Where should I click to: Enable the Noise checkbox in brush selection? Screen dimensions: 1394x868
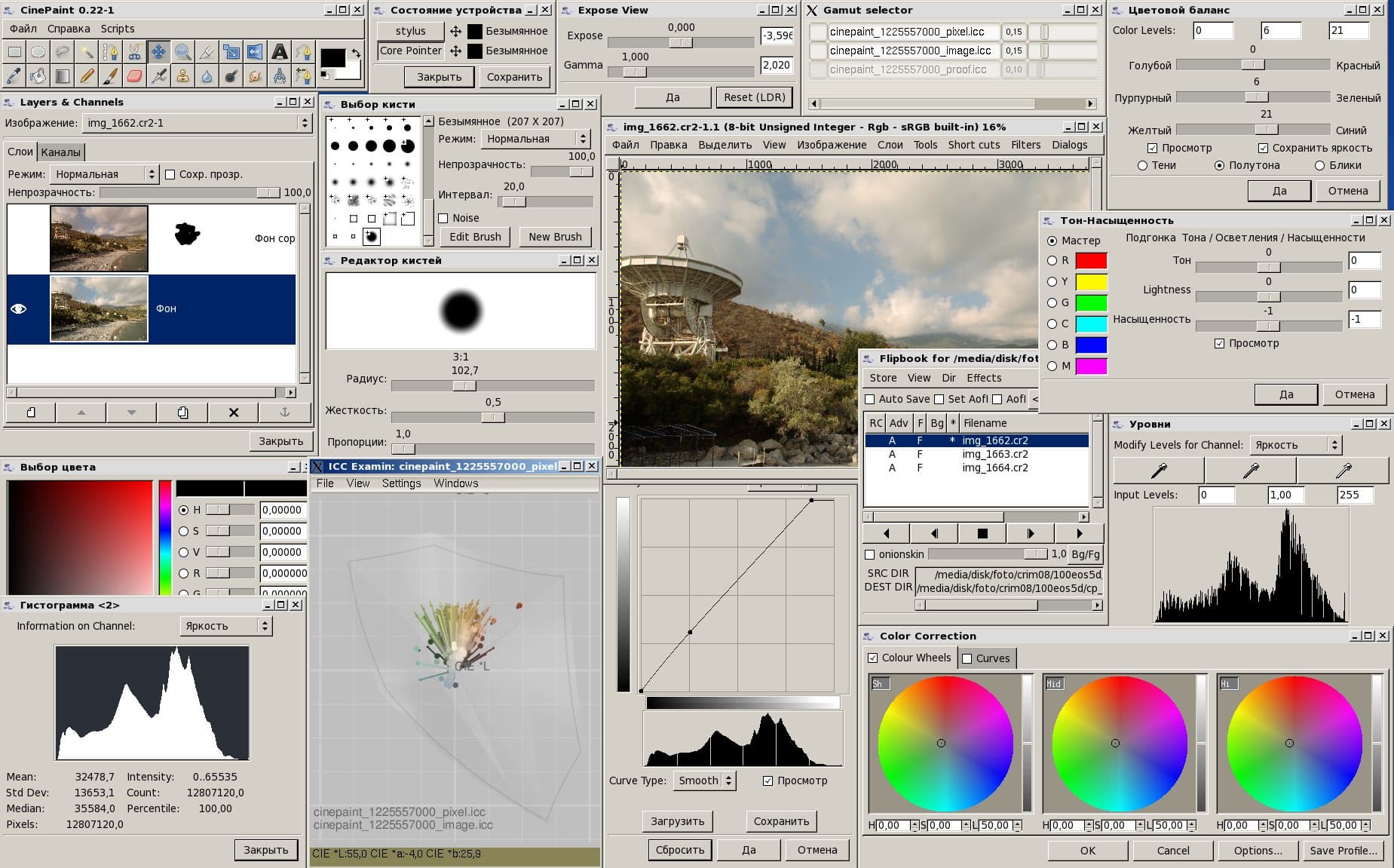443,218
